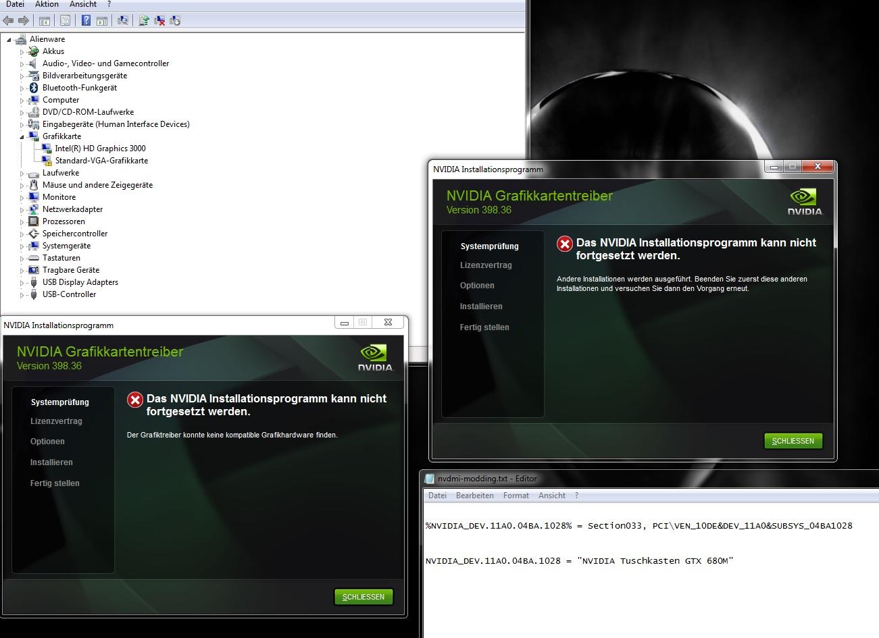The width and height of the screenshot is (879, 638).
Task: Click the disable device icon with down arrow
Action: [175, 20]
